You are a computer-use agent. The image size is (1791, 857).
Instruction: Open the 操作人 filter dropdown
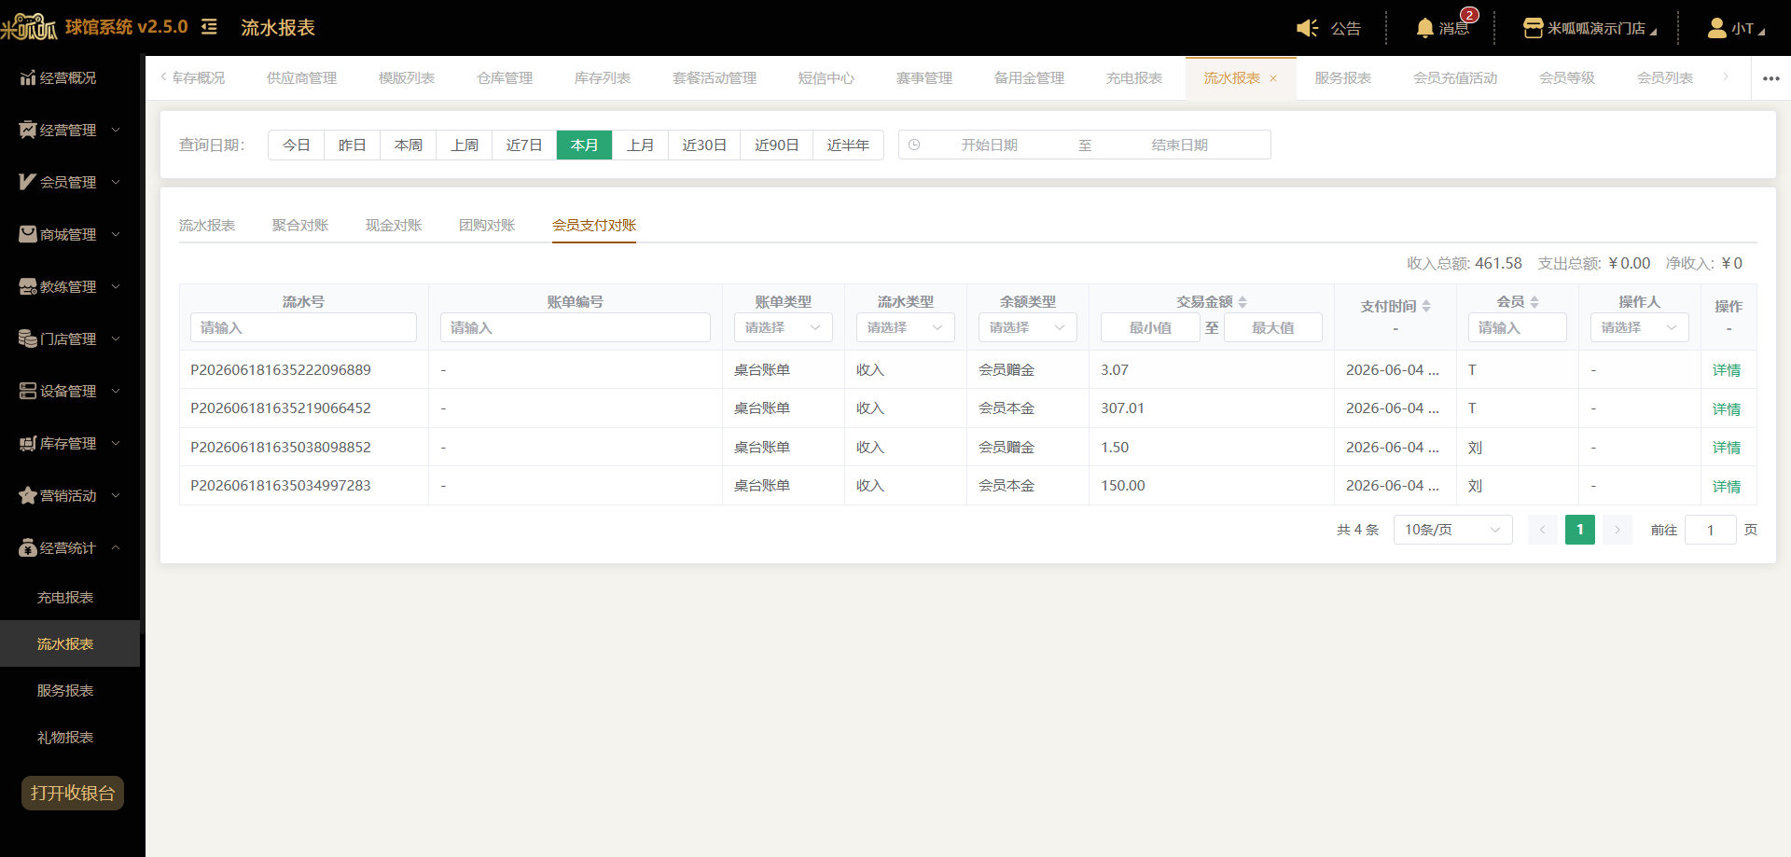click(1639, 327)
